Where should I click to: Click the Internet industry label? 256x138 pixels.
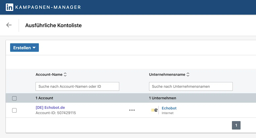point(168,113)
